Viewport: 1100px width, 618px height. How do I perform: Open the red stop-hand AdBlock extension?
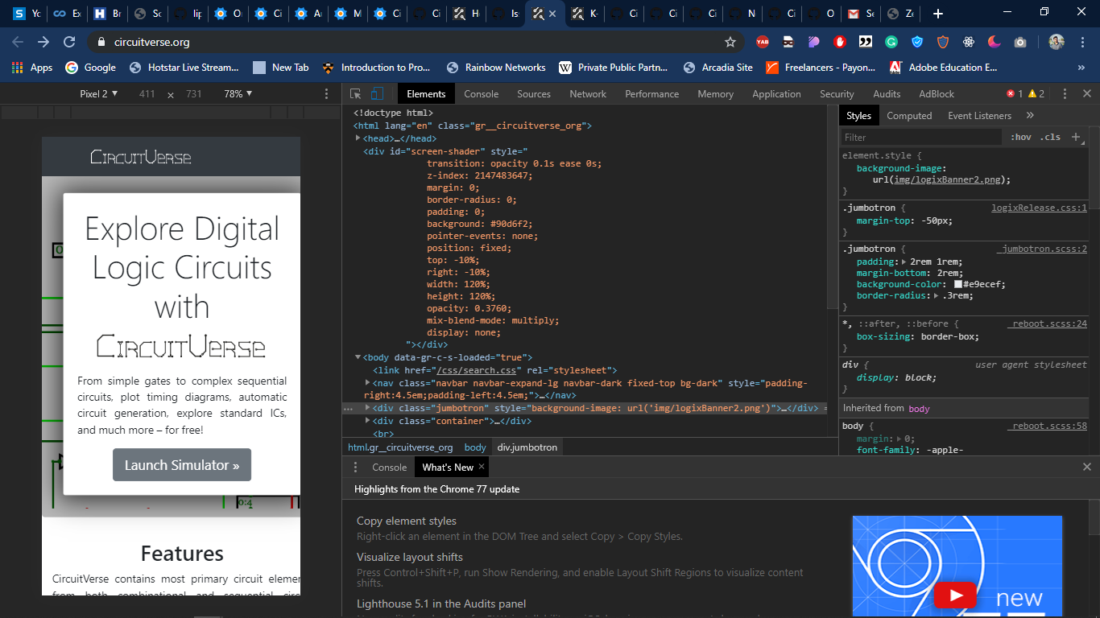(840, 42)
